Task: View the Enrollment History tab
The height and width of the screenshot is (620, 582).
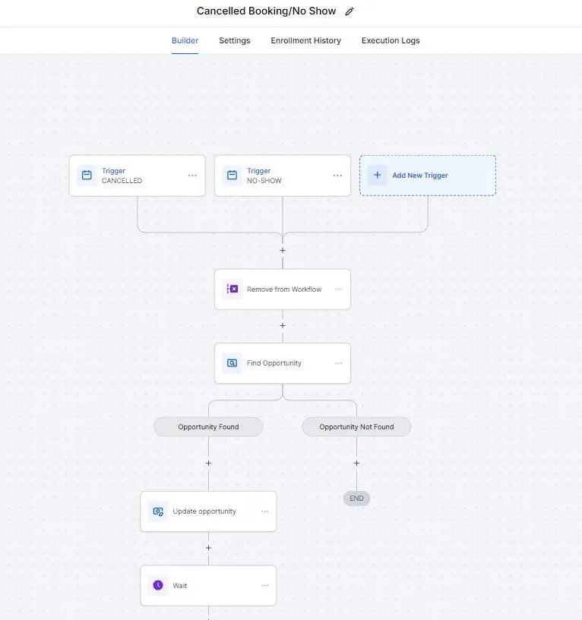Action: pyautogui.click(x=305, y=40)
